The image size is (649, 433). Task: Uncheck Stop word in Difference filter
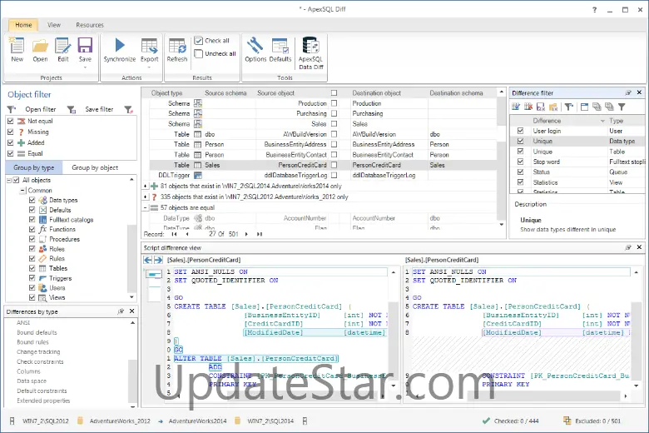click(521, 162)
